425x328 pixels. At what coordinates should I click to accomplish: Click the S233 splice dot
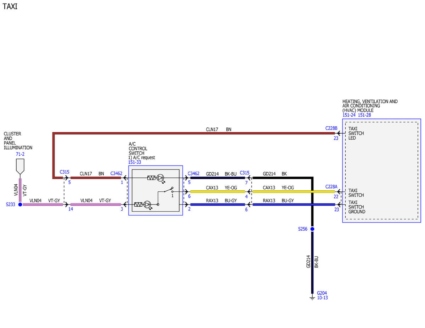20,205
